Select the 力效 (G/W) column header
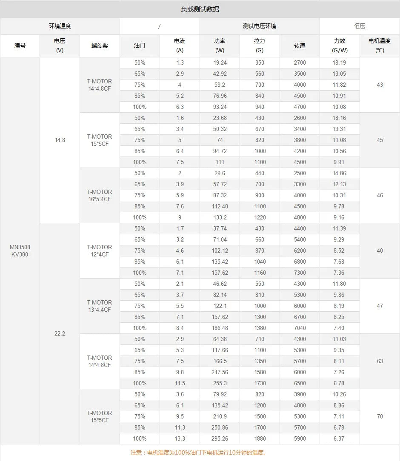The width and height of the screenshot is (400, 461). [340, 46]
